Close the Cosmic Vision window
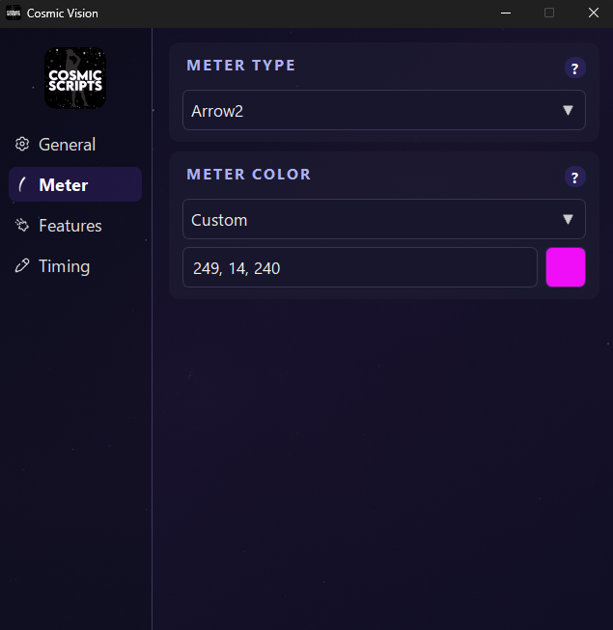This screenshot has width=613, height=630. pyautogui.click(x=594, y=14)
